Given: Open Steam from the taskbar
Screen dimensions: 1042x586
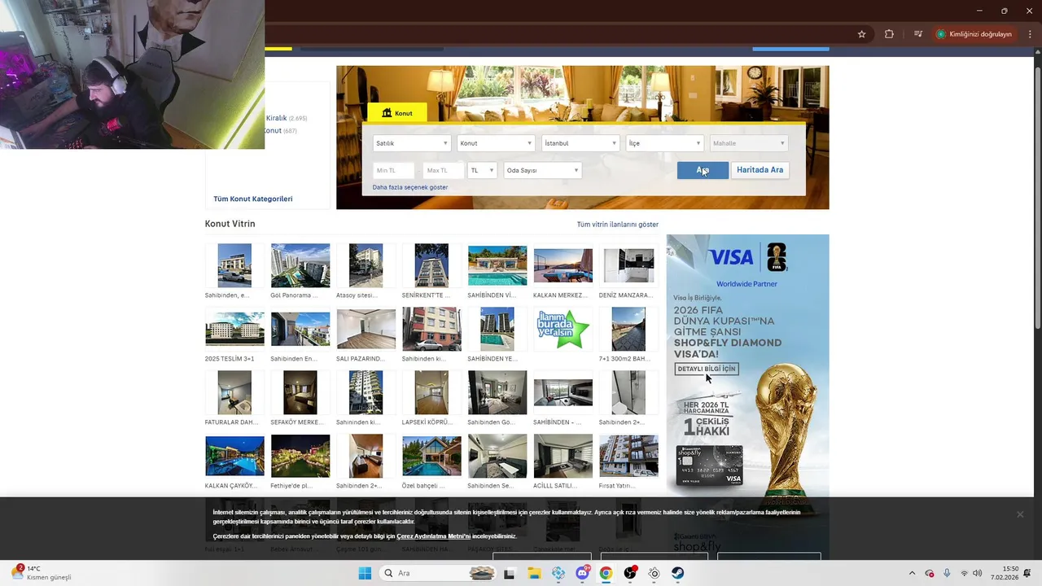Looking at the screenshot, I should pos(677,573).
